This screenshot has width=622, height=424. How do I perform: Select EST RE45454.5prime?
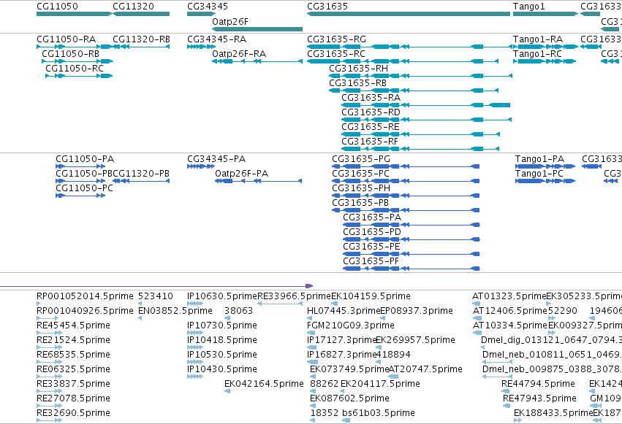point(49,333)
